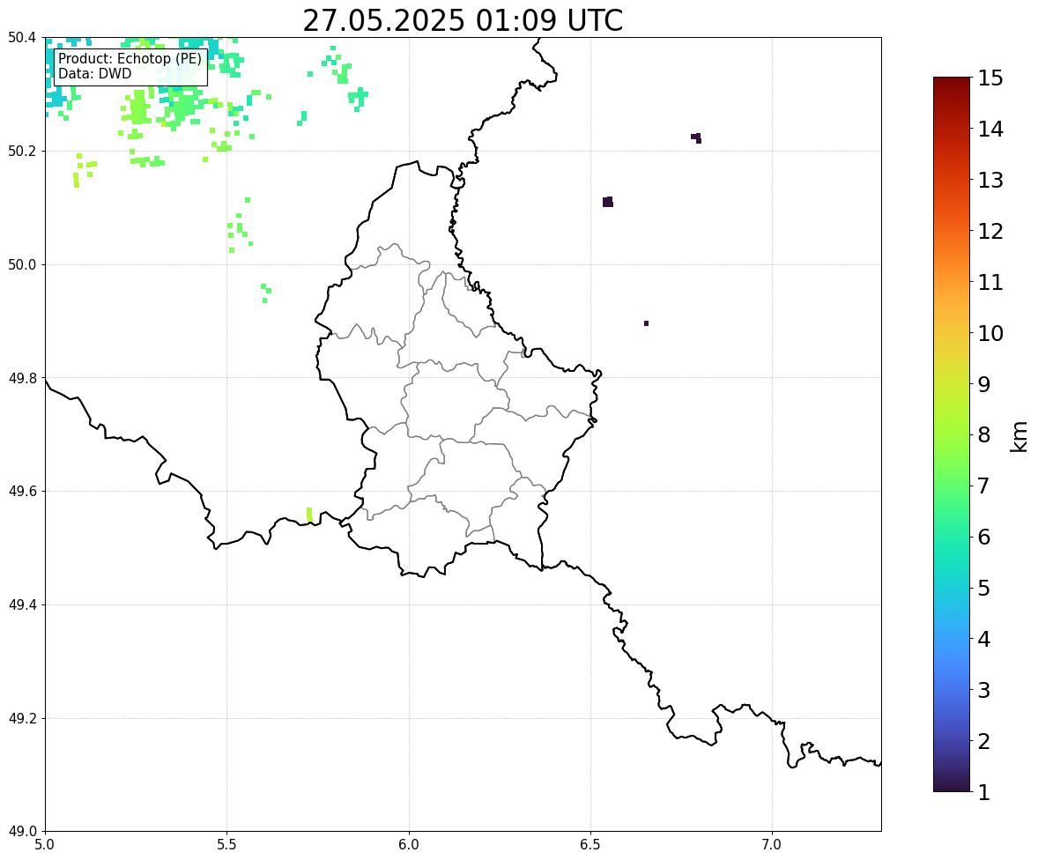Click colorbar tick label 15

(990, 78)
